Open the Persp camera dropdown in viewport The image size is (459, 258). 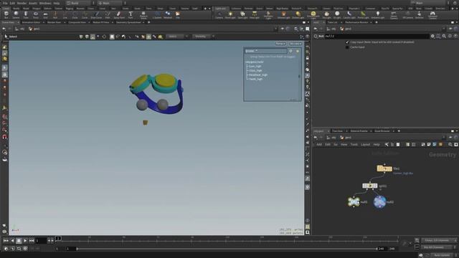tap(280, 44)
